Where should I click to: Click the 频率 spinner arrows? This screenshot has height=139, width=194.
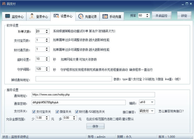coord(148,16)
